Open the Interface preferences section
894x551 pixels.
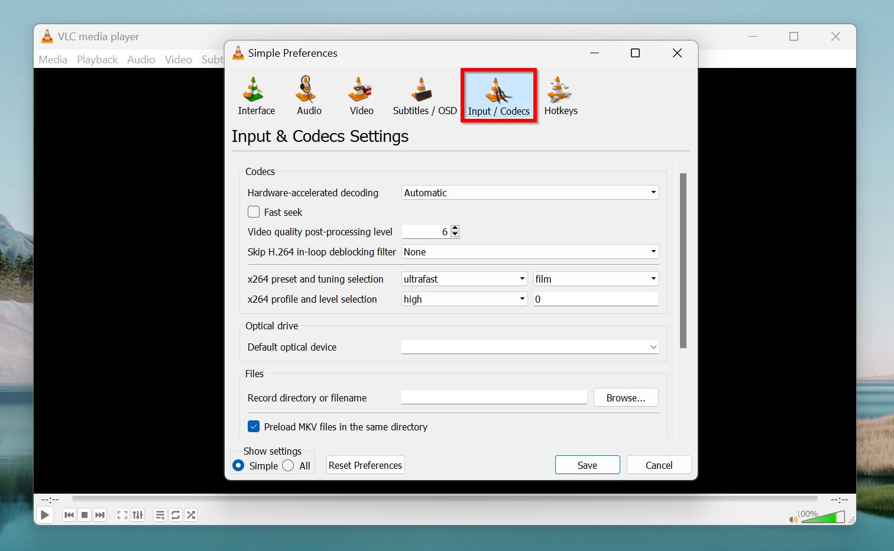255,95
